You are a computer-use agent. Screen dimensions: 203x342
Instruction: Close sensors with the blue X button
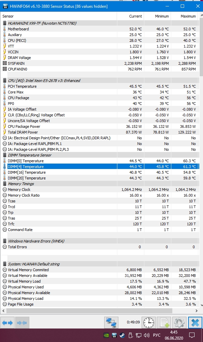point(195,323)
